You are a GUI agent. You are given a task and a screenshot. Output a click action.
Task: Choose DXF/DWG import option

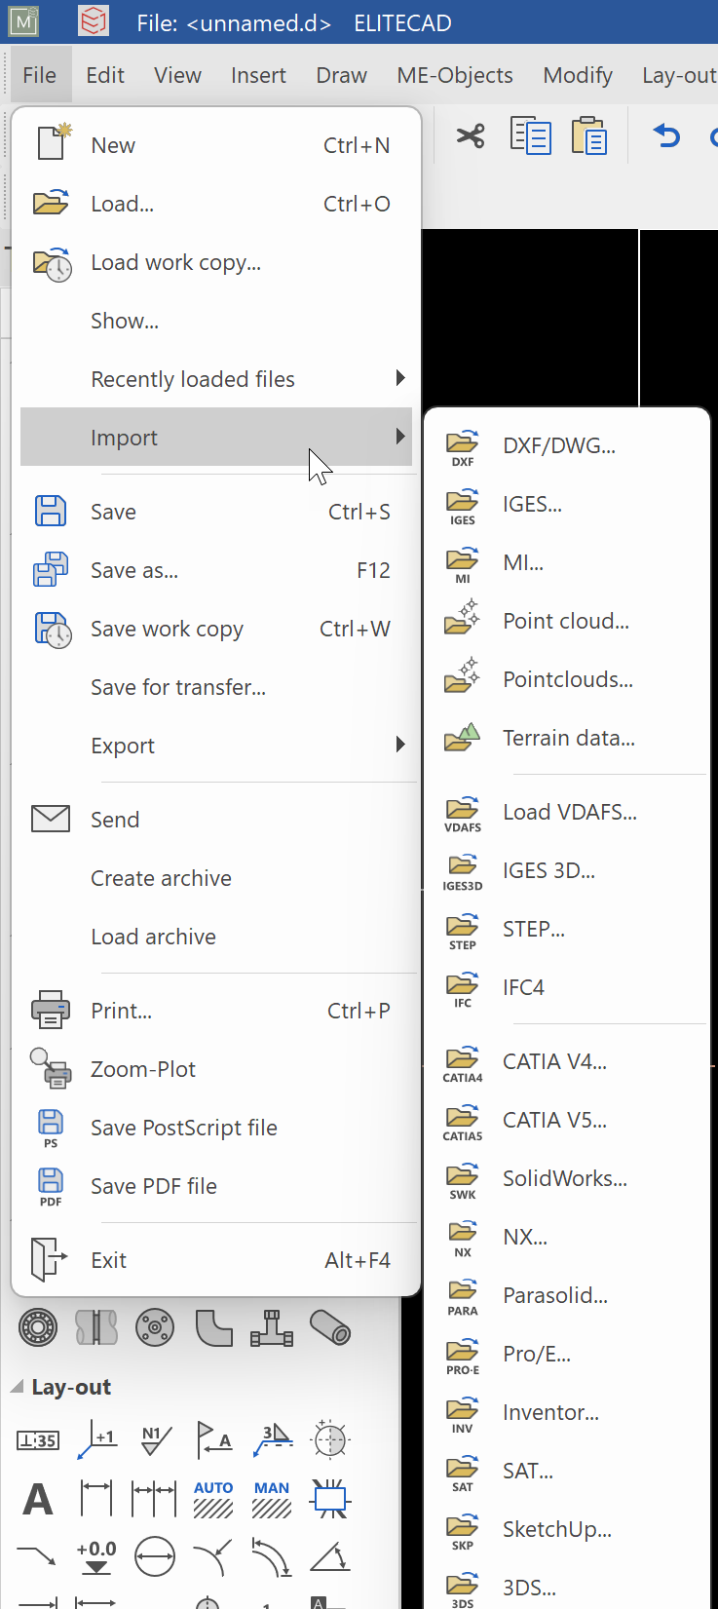coord(556,444)
